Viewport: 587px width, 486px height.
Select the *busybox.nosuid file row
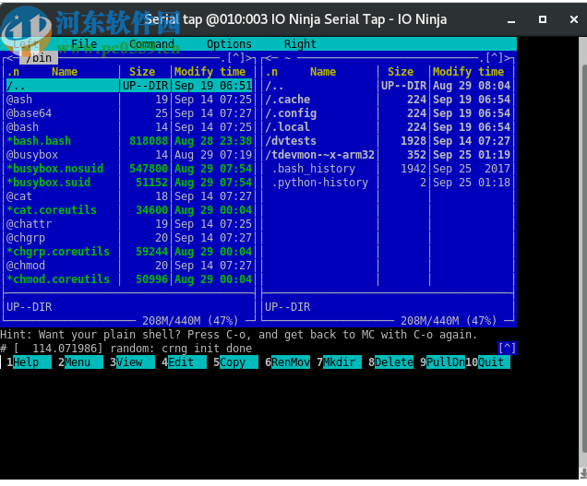click(x=129, y=169)
